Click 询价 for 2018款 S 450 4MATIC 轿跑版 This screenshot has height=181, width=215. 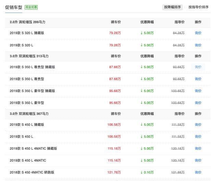point(198,172)
